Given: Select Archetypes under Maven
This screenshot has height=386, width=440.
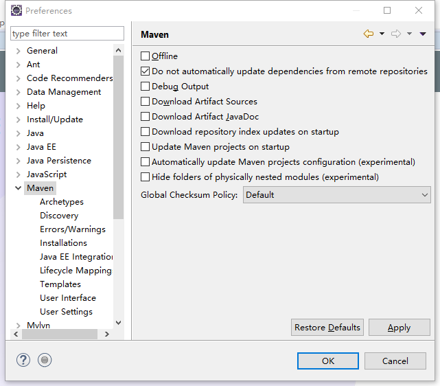Looking at the screenshot, I should (62, 202).
